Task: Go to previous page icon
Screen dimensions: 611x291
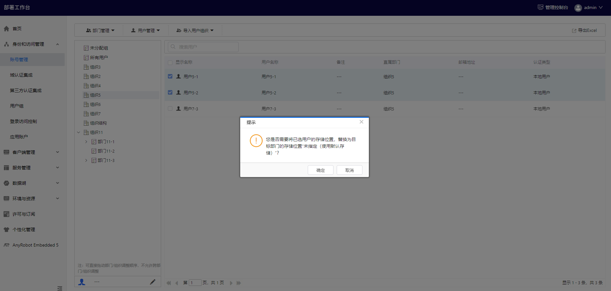Action: coord(177,283)
